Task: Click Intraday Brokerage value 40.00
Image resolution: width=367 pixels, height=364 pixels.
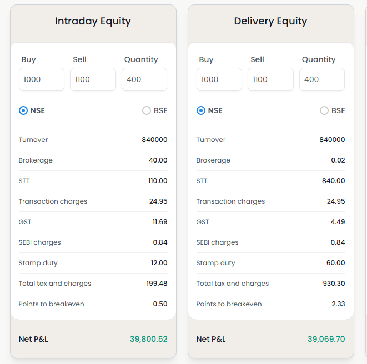Action: (158, 160)
